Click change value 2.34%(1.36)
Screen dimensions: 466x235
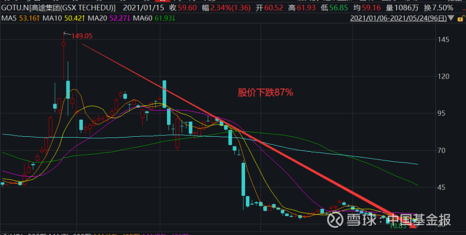point(230,8)
